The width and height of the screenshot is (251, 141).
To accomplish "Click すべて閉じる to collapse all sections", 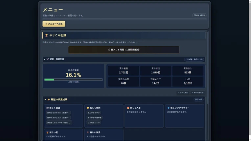I will (197, 92).
